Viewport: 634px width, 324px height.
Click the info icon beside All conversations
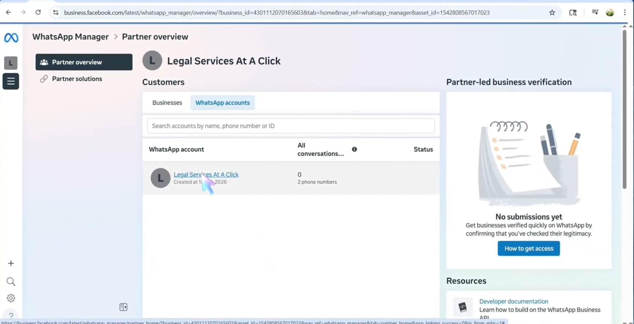354,149
